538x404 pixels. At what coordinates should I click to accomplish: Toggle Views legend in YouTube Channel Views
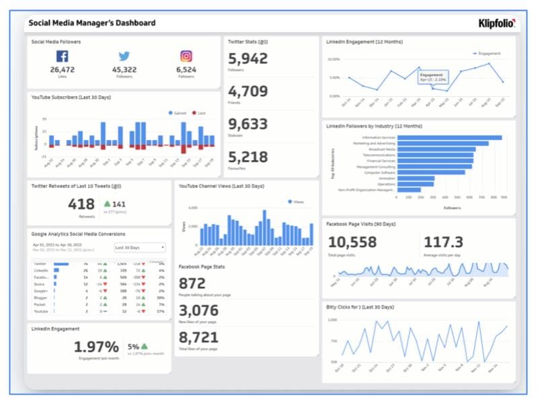tap(296, 201)
